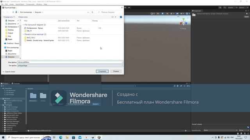Expand the Newtonsoft Json package

[x=3, y=115]
